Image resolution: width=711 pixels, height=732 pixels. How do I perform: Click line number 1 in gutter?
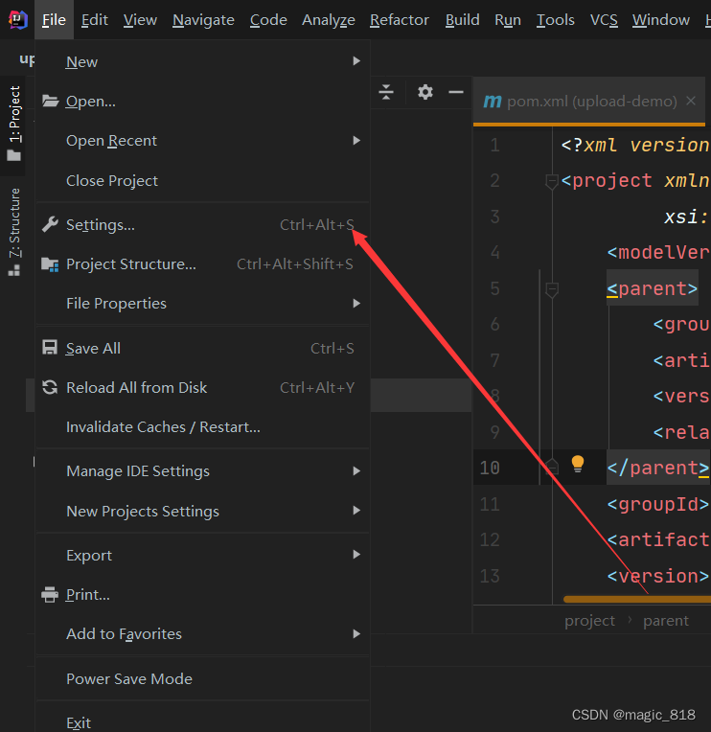pos(494,146)
